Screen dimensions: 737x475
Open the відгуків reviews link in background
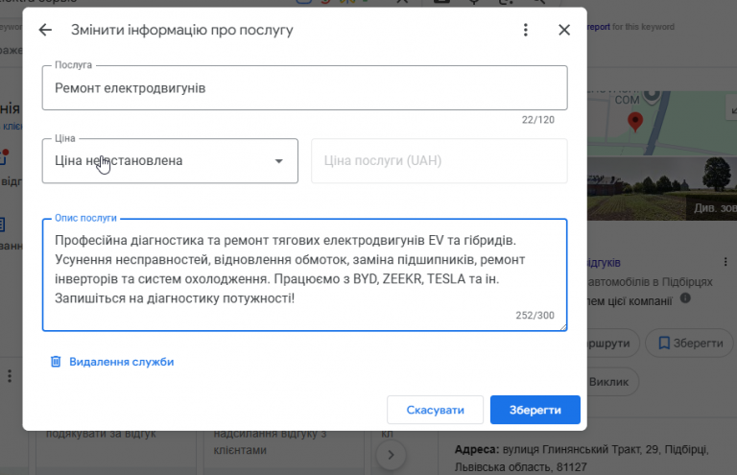pos(604,263)
